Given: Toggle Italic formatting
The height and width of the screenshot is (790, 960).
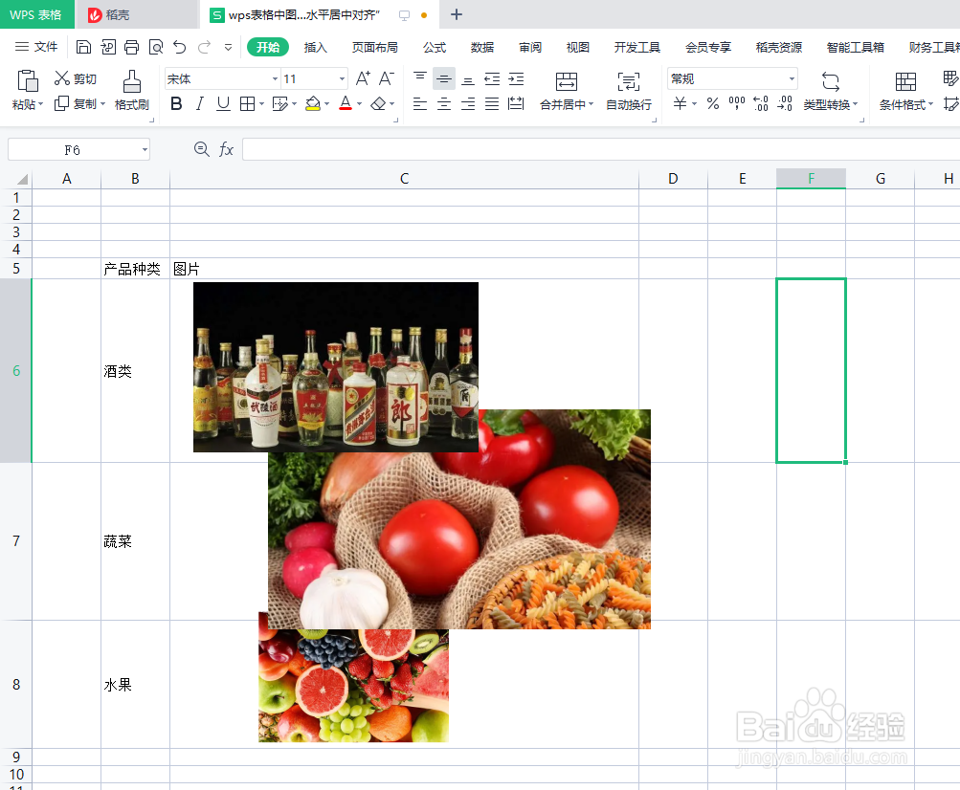Looking at the screenshot, I should coord(200,103).
